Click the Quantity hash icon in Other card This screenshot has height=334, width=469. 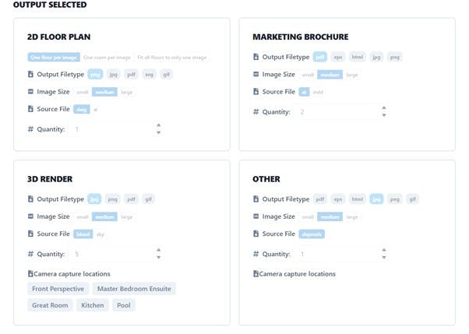(x=256, y=254)
